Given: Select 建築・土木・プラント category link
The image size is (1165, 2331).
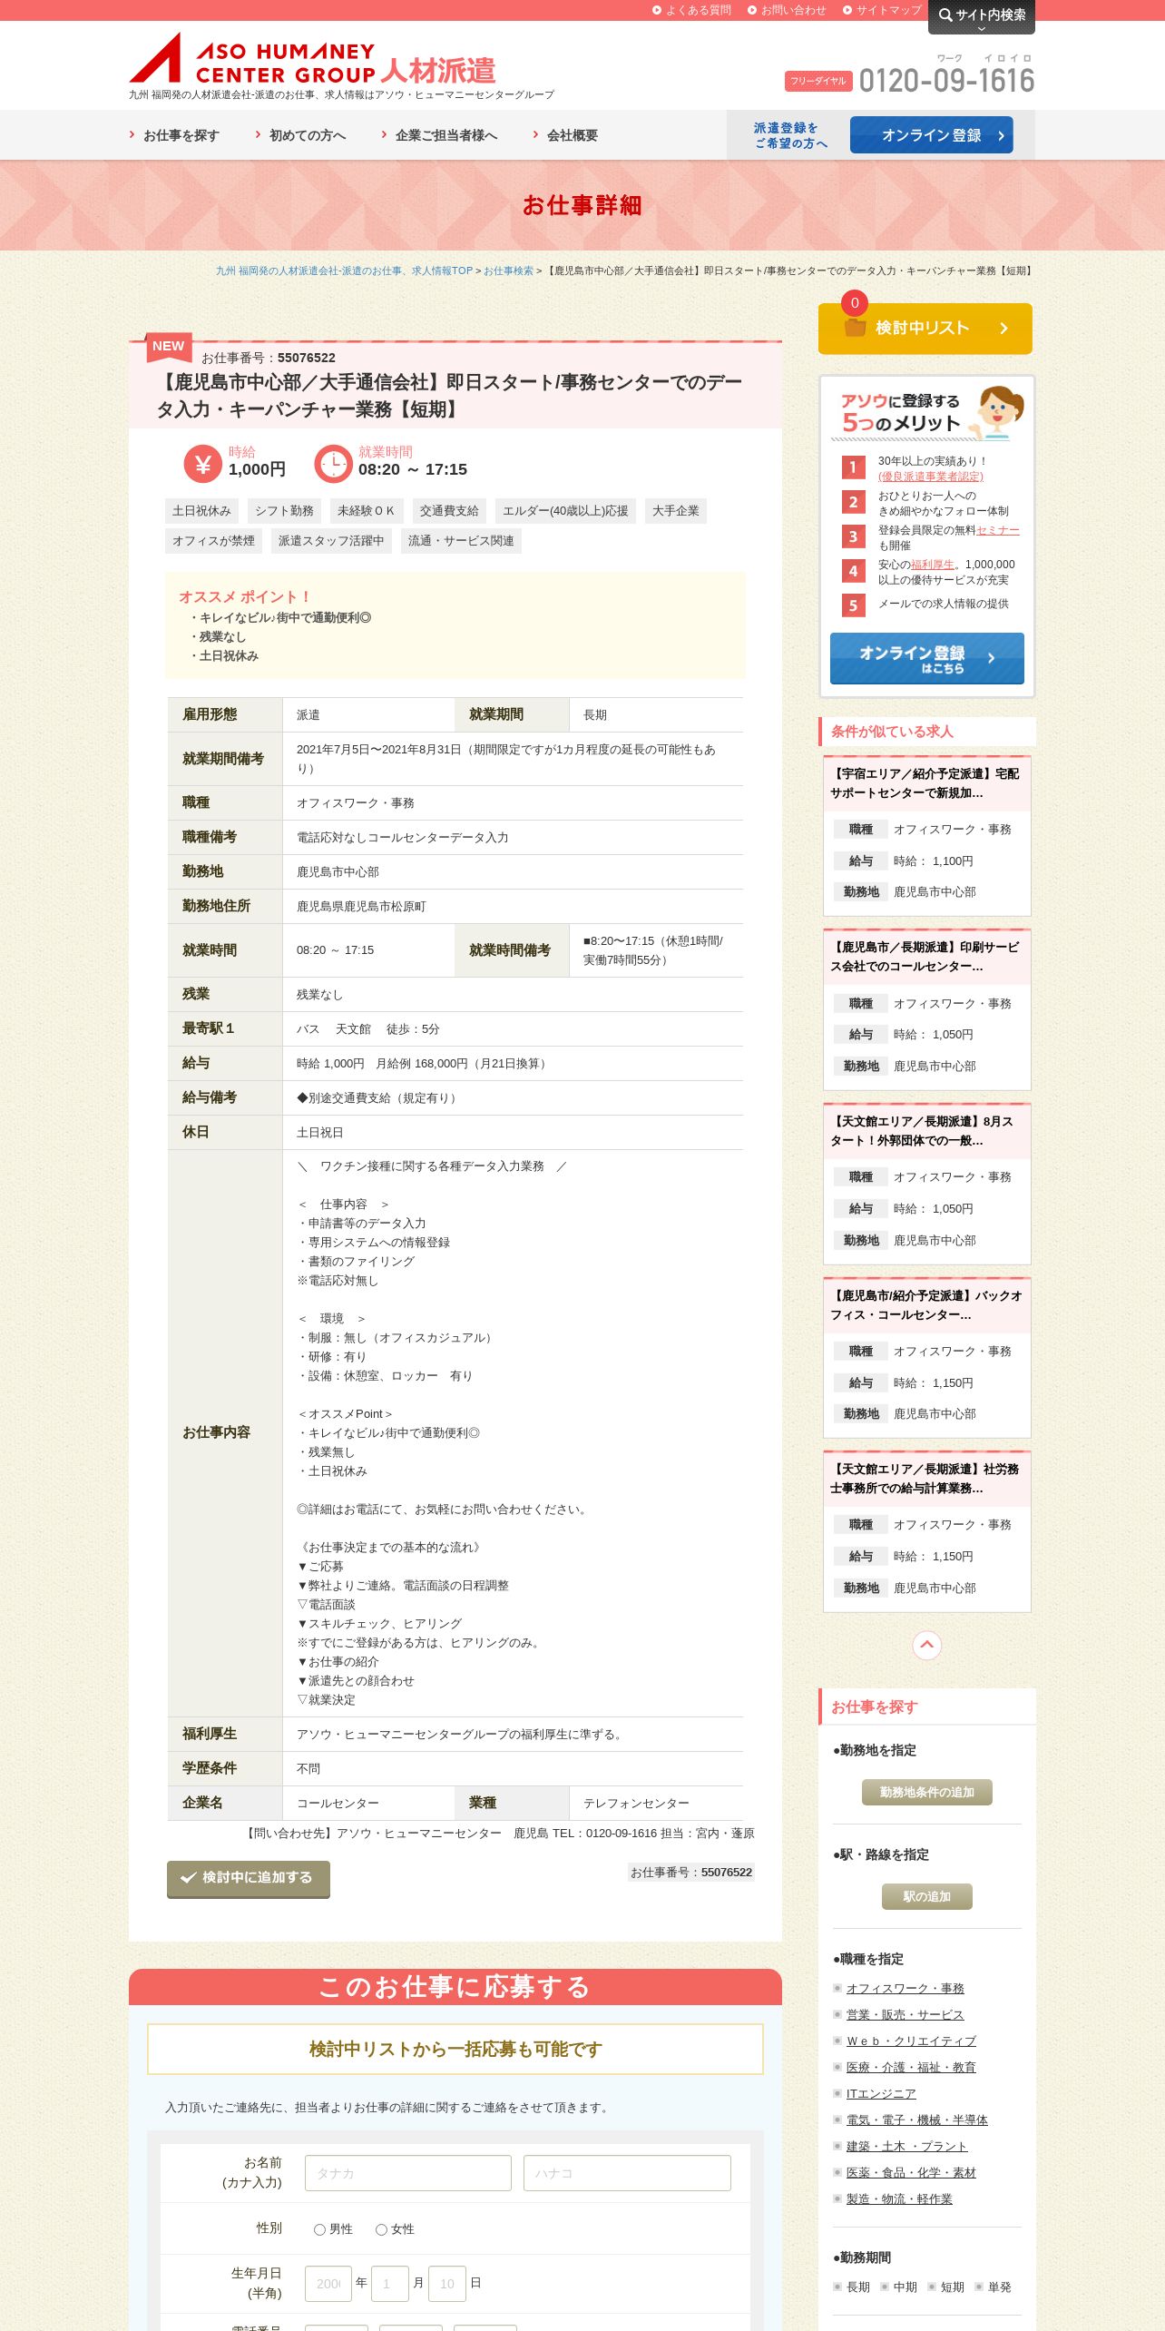Looking at the screenshot, I should point(906,2146).
